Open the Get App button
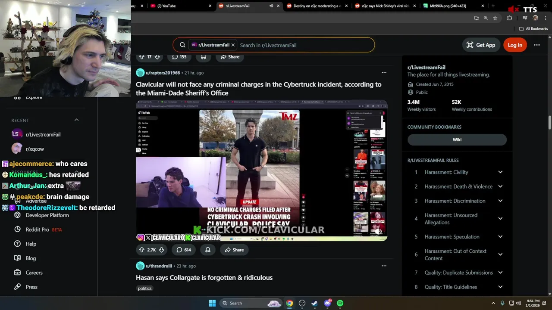This screenshot has height=310, width=552. coord(481,45)
